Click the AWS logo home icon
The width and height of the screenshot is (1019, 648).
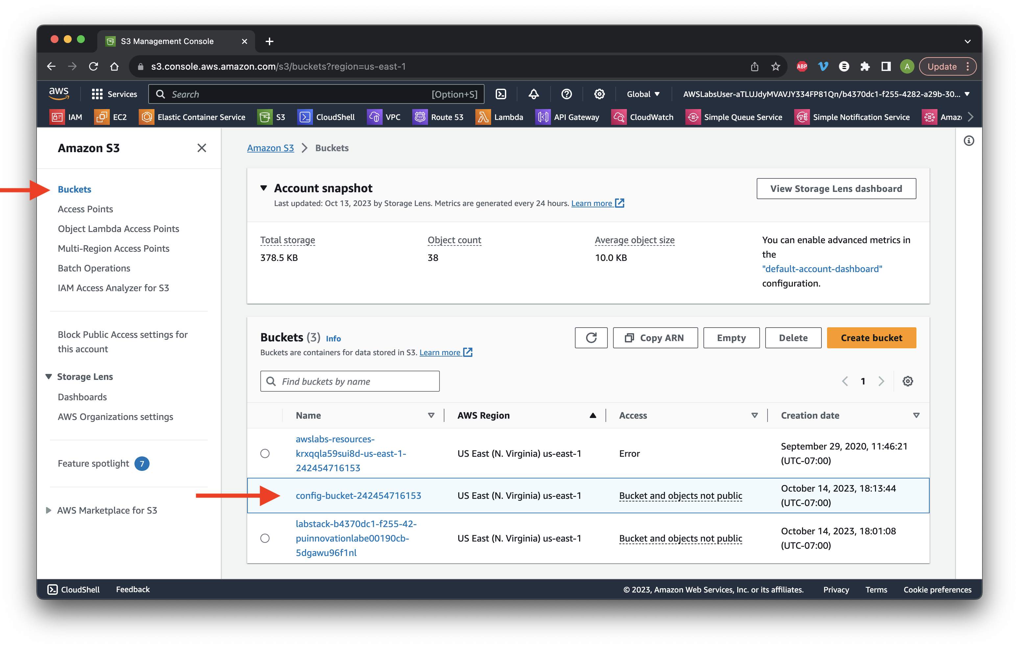click(59, 94)
